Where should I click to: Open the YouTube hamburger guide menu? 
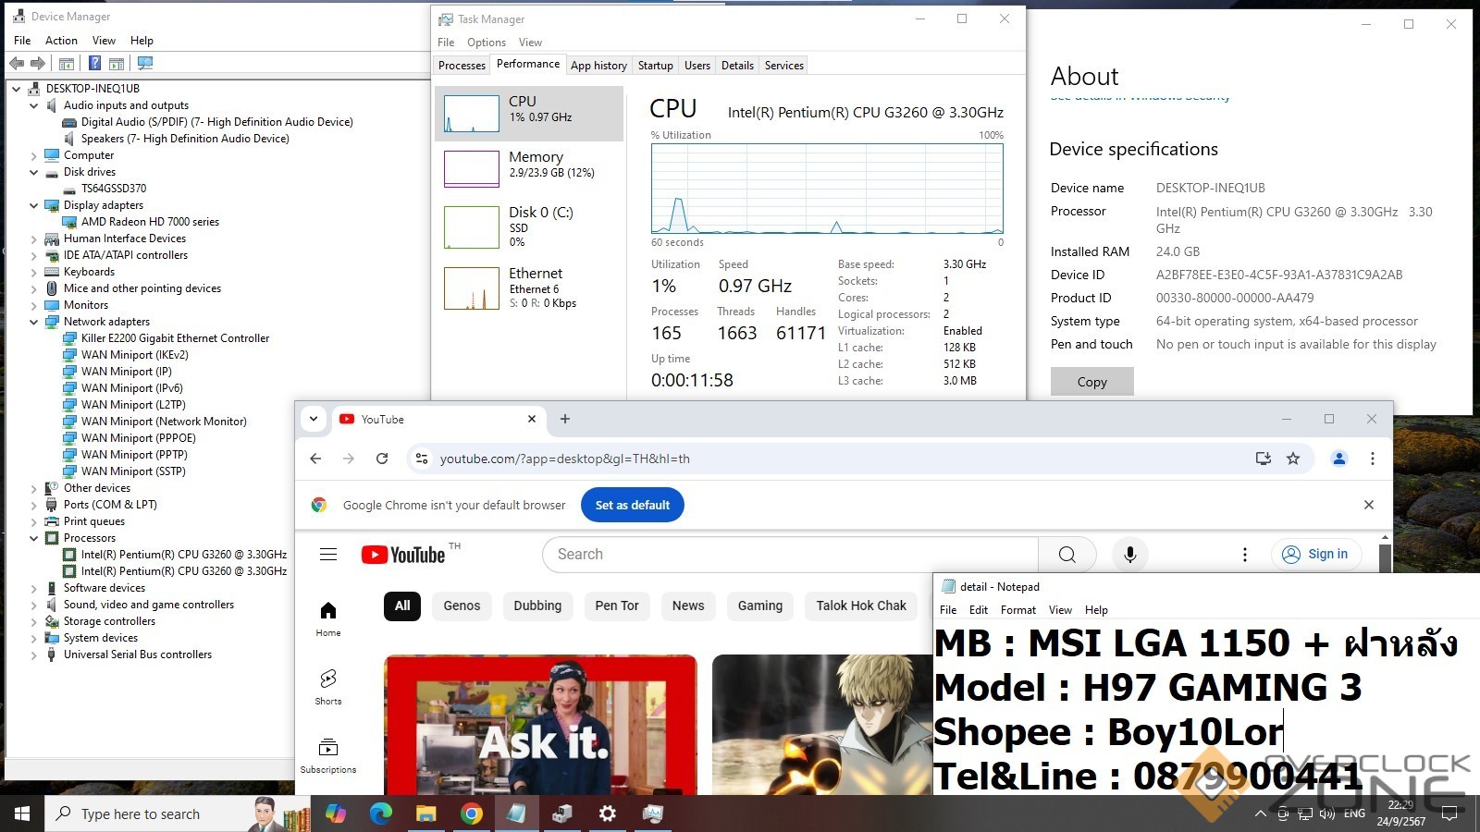(328, 555)
